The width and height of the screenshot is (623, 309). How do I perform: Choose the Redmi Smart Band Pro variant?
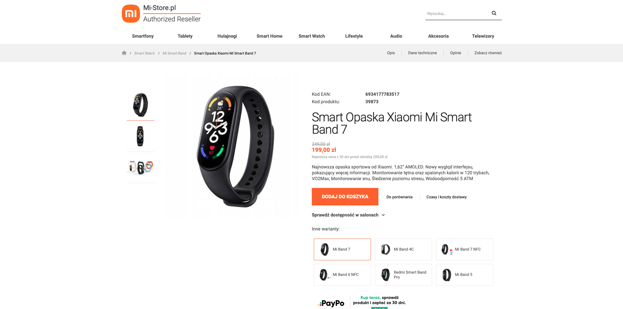point(403,275)
